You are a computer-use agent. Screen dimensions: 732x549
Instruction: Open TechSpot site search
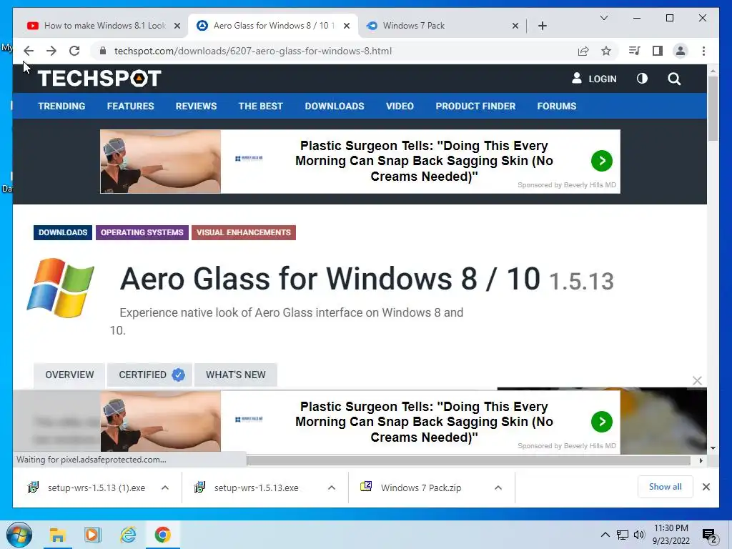(673, 79)
